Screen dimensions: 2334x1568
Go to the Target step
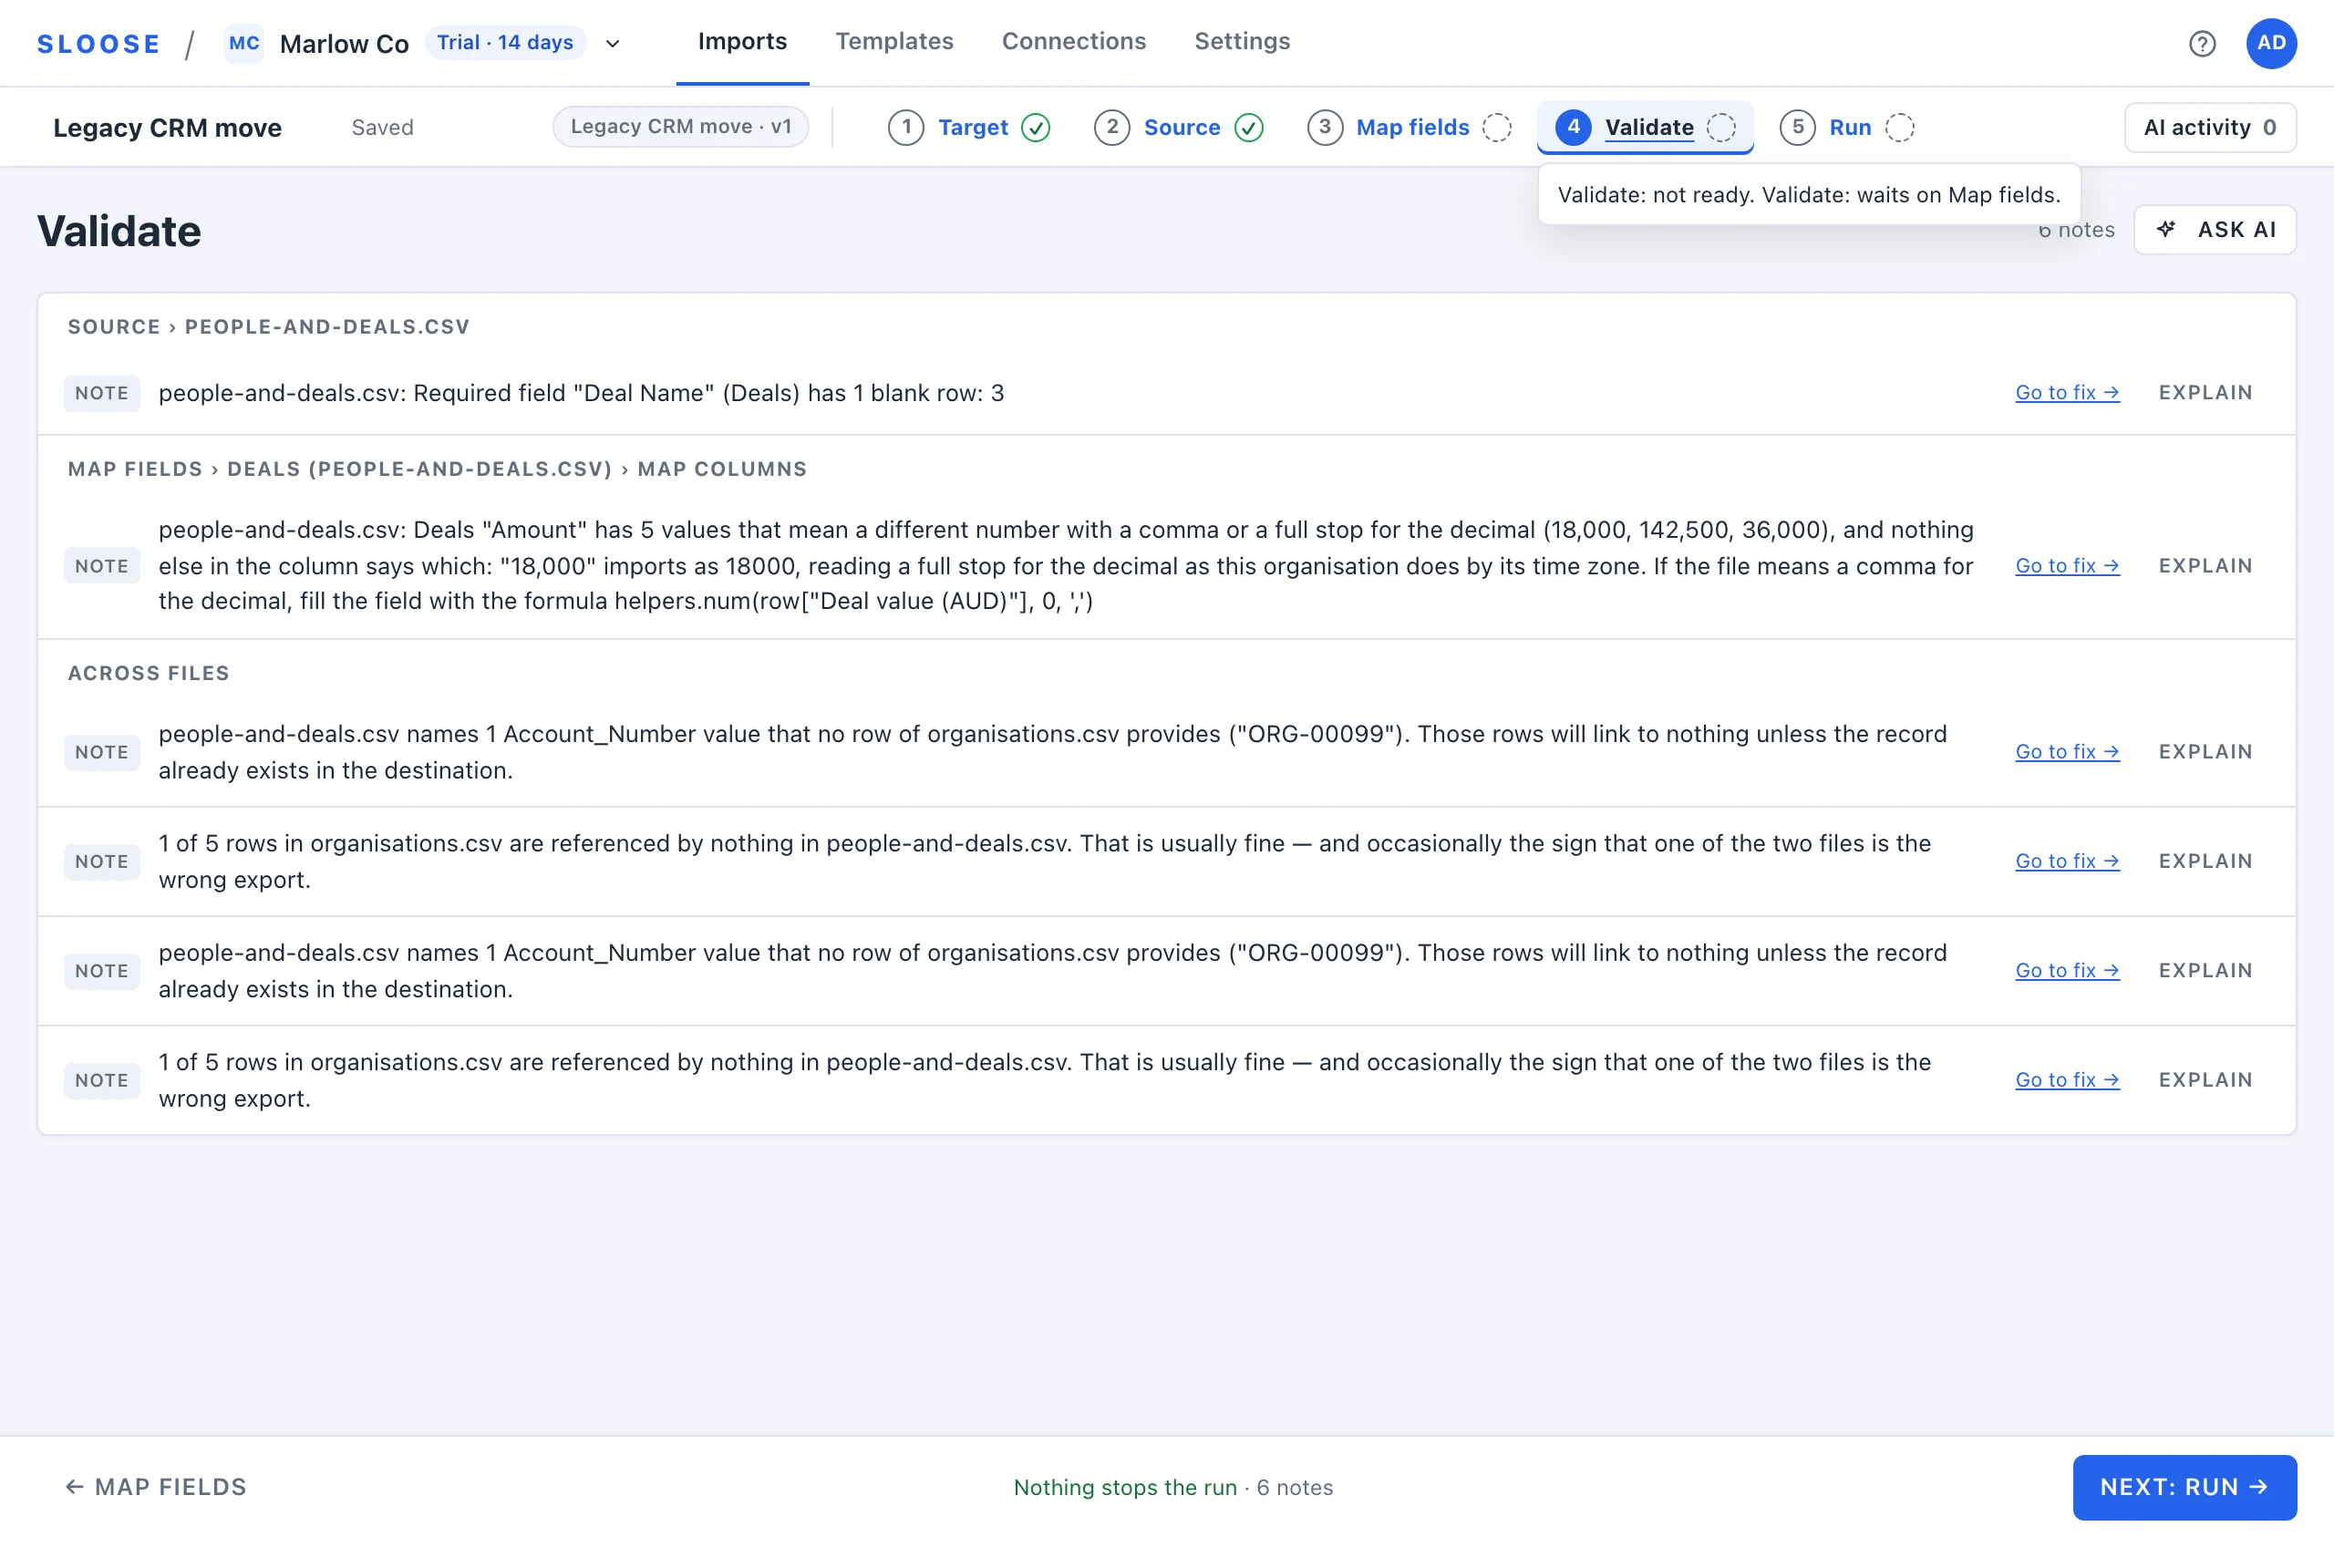972,128
